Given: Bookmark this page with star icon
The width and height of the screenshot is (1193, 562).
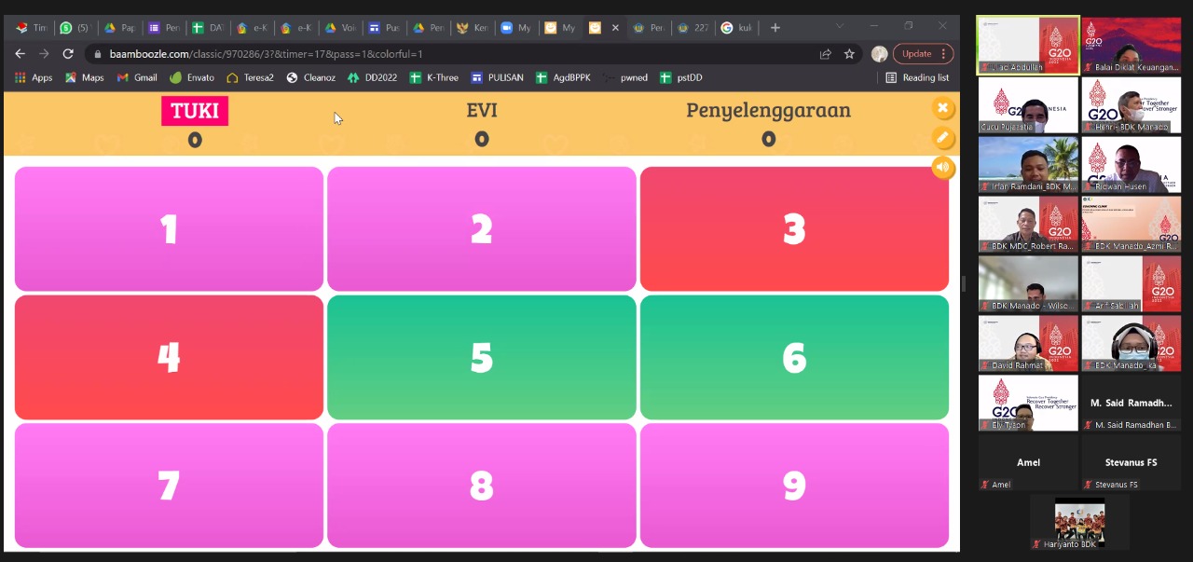Looking at the screenshot, I should click(849, 54).
